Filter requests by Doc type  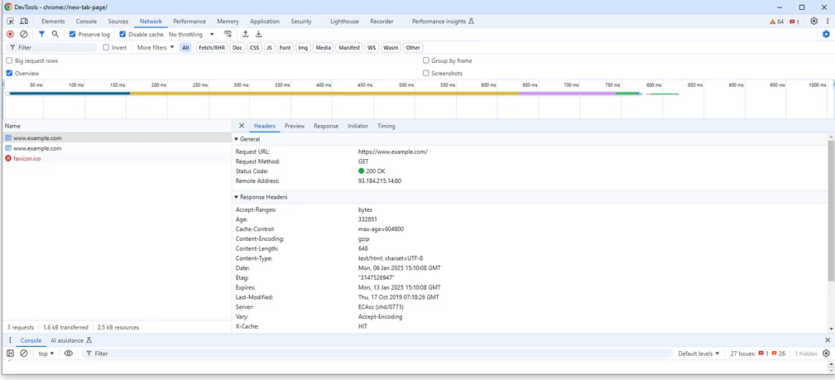pos(238,47)
